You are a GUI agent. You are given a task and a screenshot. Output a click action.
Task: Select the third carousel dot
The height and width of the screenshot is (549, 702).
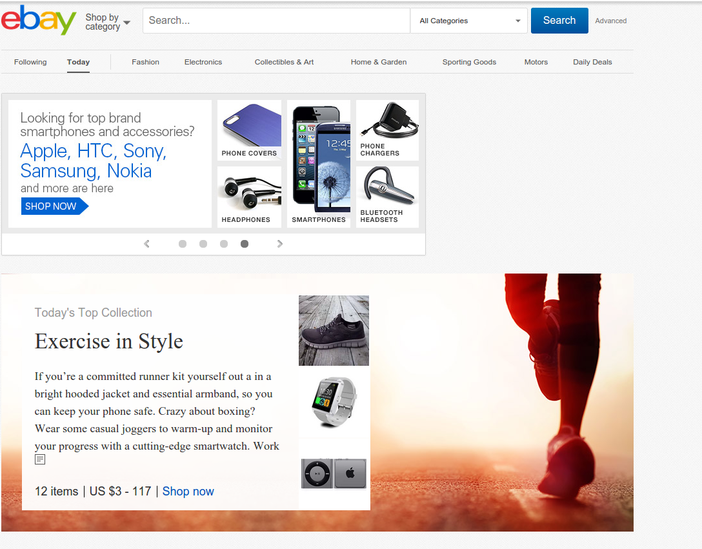[x=224, y=244]
